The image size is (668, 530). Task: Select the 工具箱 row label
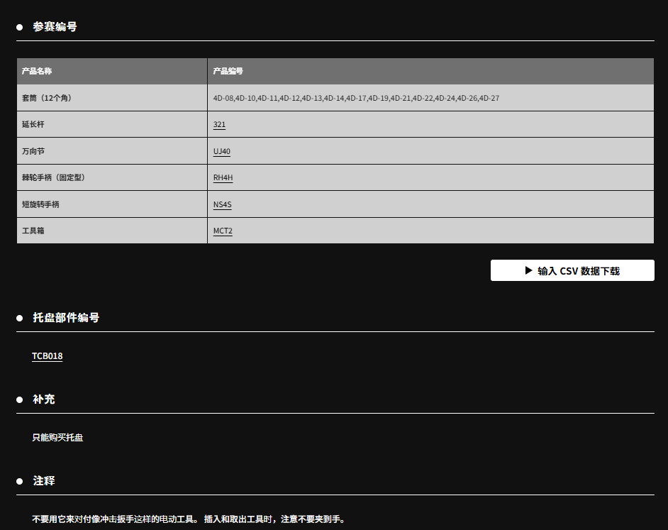(33, 231)
